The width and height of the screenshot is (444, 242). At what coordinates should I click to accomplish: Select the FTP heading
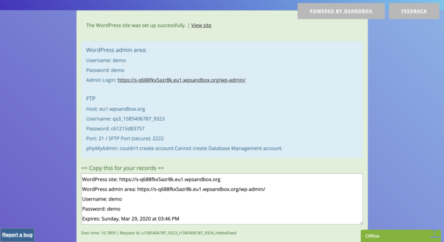coord(91,99)
